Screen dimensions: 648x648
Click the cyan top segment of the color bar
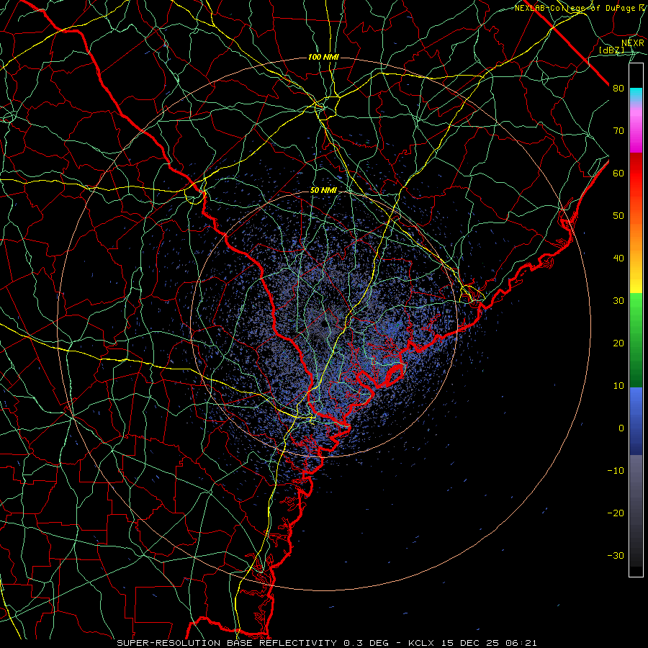(x=636, y=94)
